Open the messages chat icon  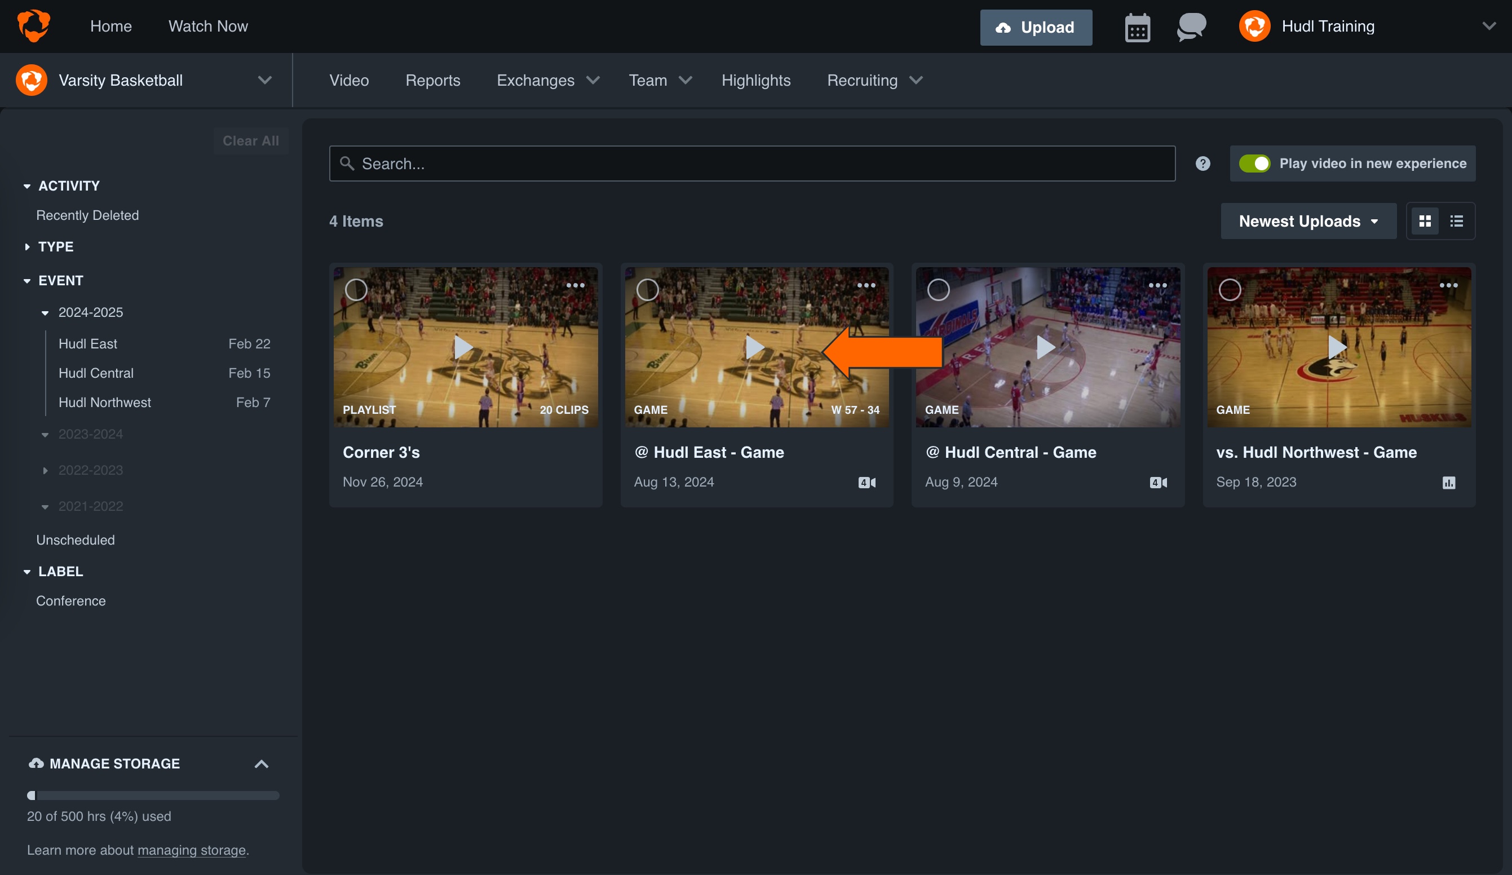1191,26
